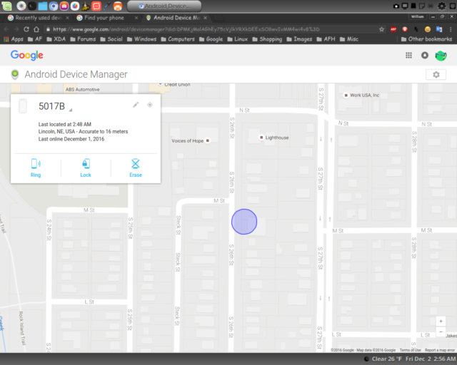Click Report a map error link

pyautogui.click(x=440, y=350)
